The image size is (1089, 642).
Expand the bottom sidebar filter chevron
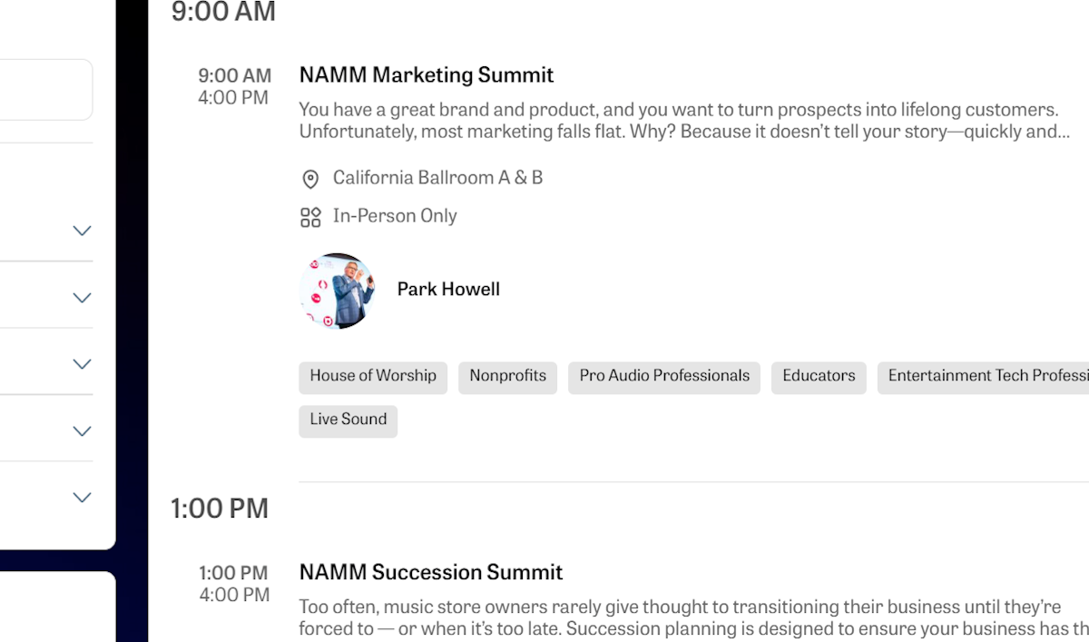(83, 498)
